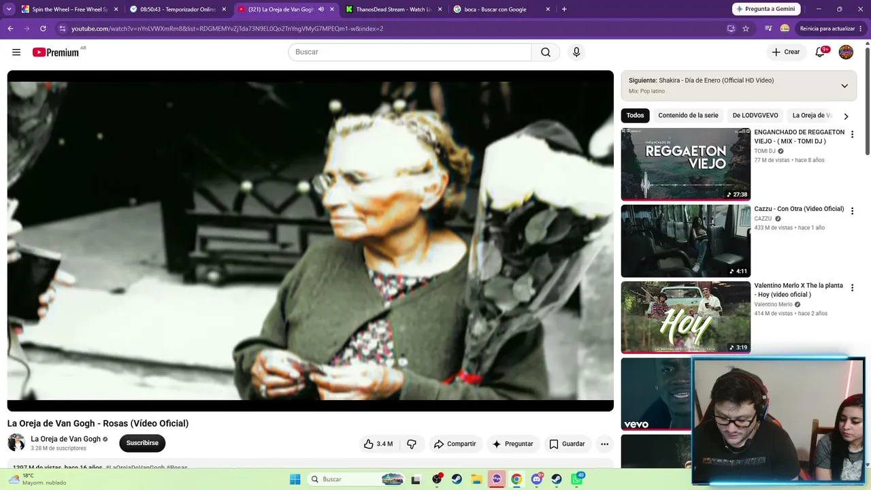Select the La Oreja de Va... chip
The image size is (871, 490).
click(812, 116)
